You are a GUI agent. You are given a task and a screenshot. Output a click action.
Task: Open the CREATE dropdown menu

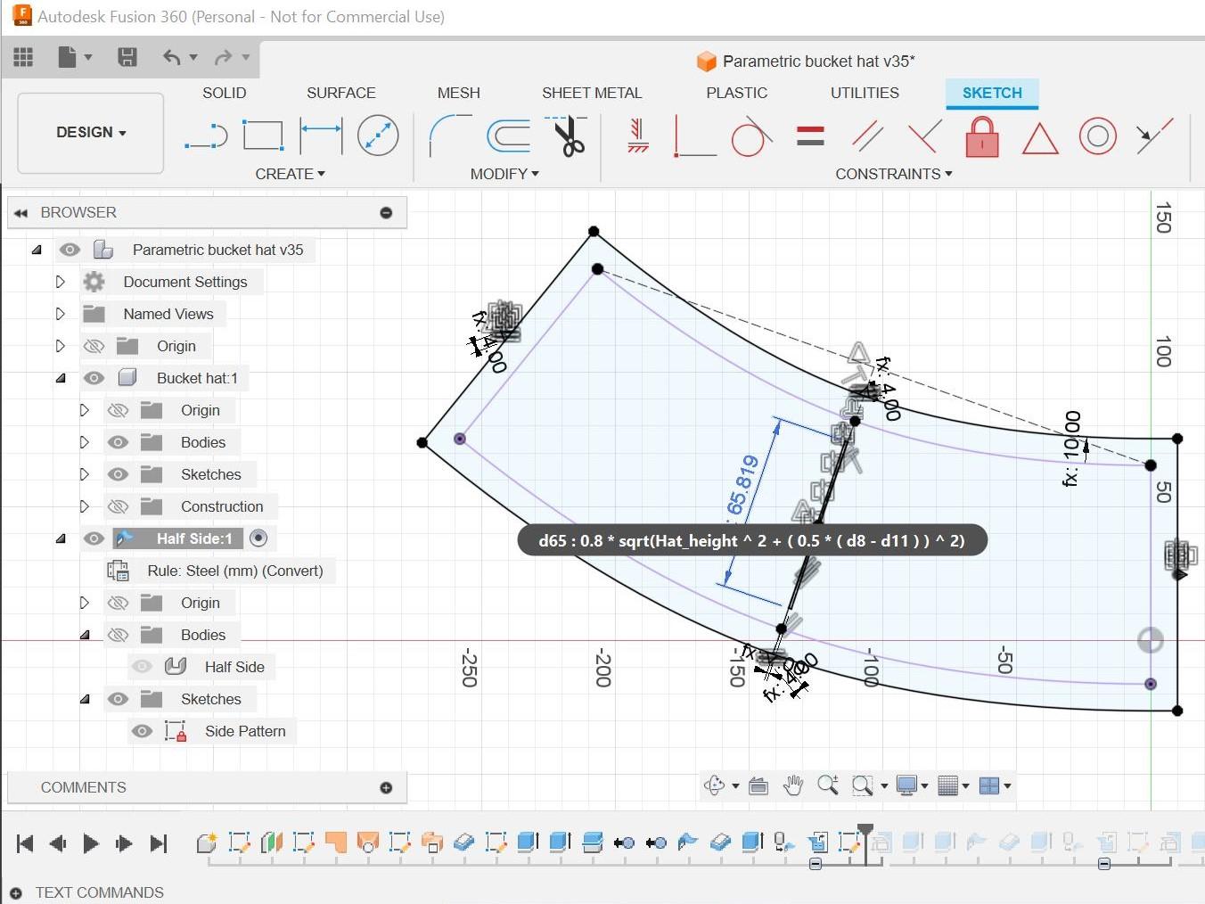click(x=291, y=174)
